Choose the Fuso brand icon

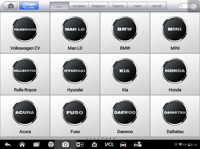pos(75,113)
